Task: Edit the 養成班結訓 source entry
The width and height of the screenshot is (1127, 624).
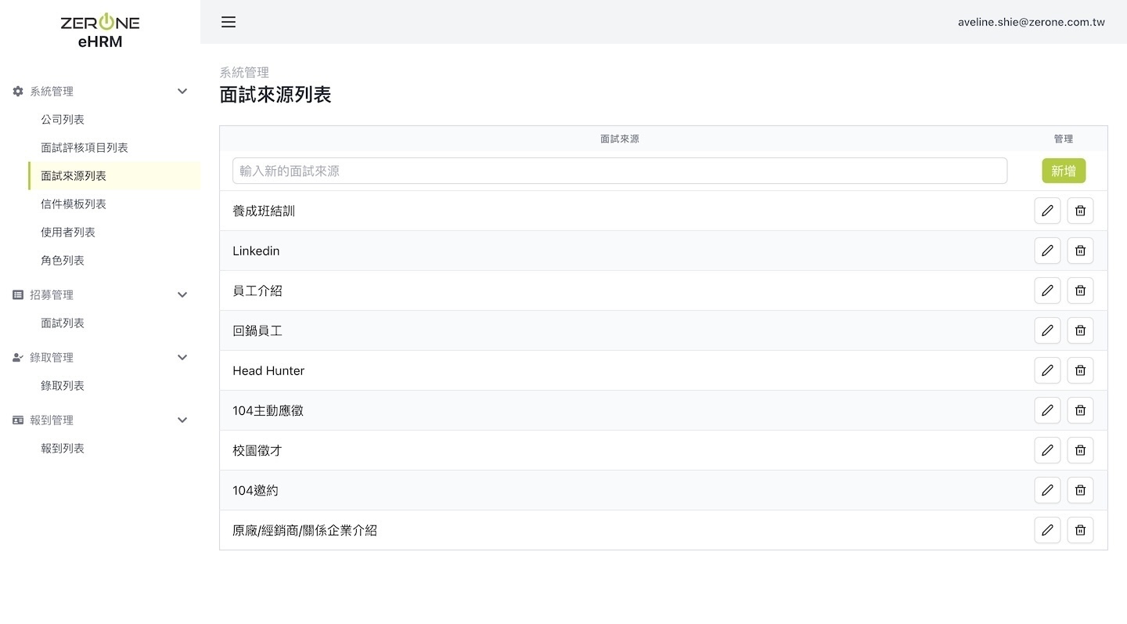Action: click(1047, 211)
